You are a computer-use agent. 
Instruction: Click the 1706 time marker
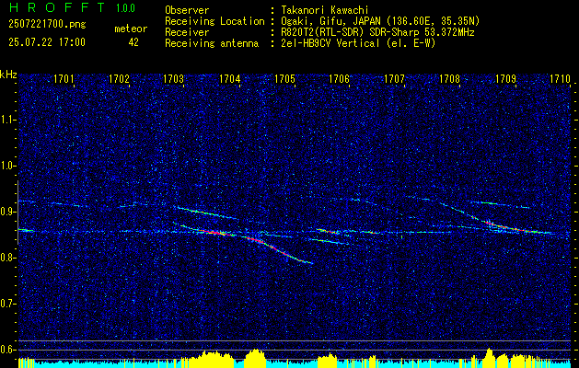pyautogui.click(x=339, y=79)
